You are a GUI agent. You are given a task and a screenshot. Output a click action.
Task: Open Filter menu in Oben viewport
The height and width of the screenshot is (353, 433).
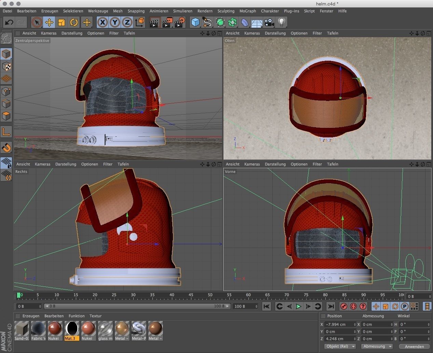coord(317,33)
